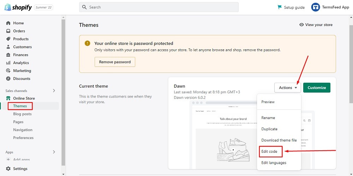Go to Navigation in the sidebar
This screenshot has width=353, height=176.
tap(23, 130)
